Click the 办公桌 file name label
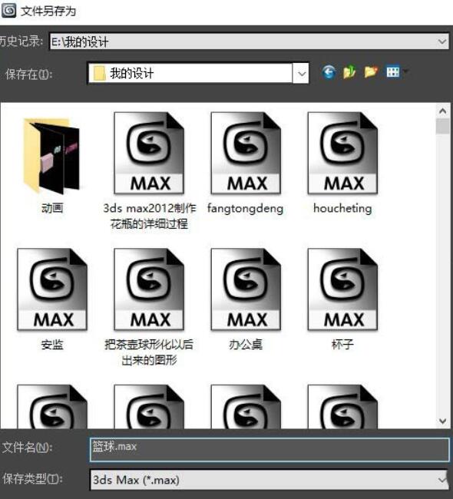The height and width of the screenshot is (499, 453). coord(246,345)
